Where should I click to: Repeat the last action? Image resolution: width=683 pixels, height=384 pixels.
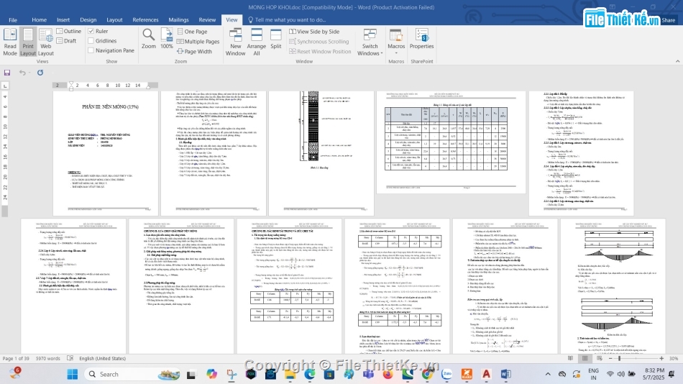pos(40,73)
